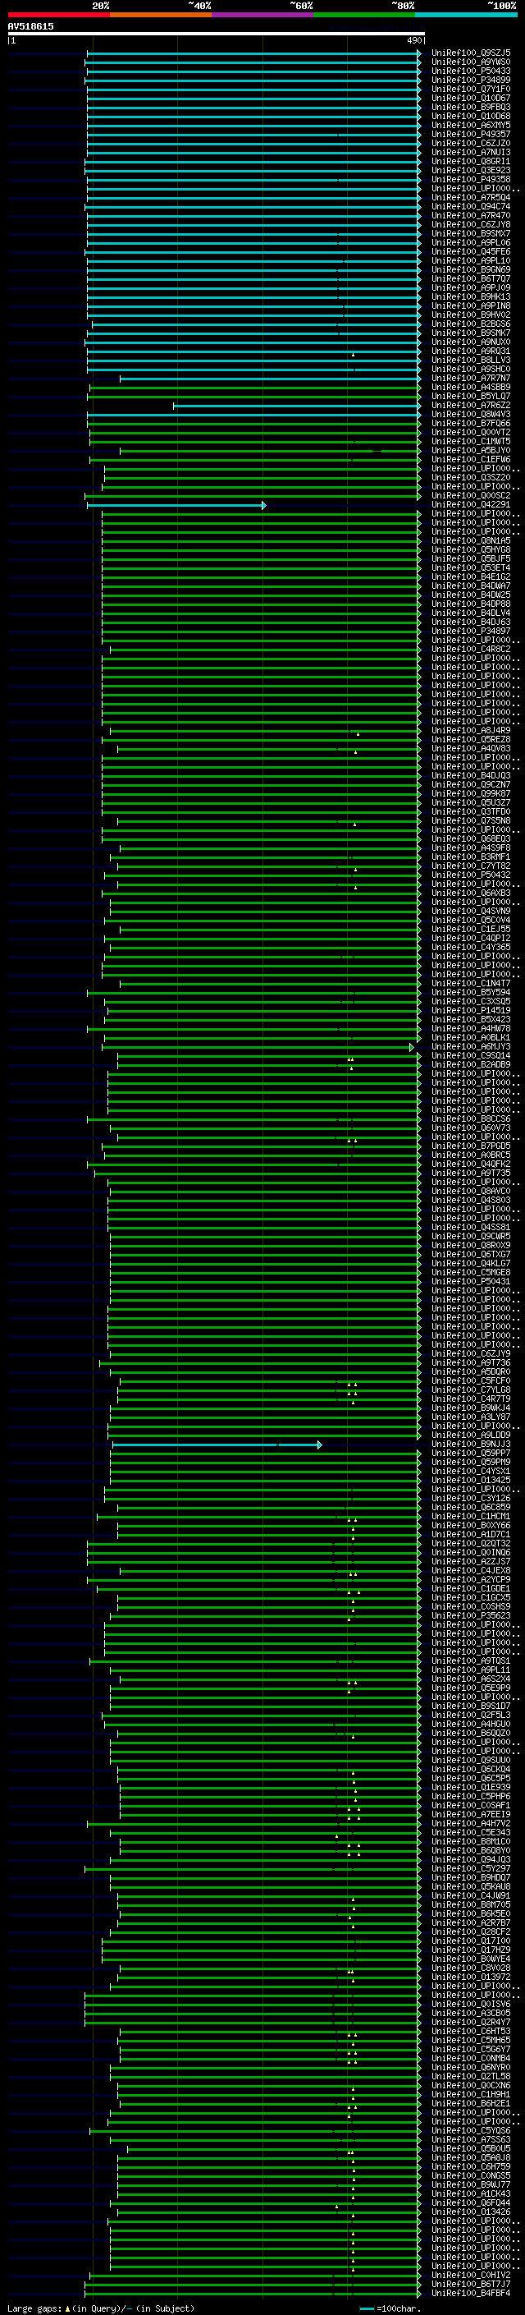This screenshot has height=2315, width=525.
Task: Open hit UniRef100_Q68EQ3
Action: (x=471, y=839)
